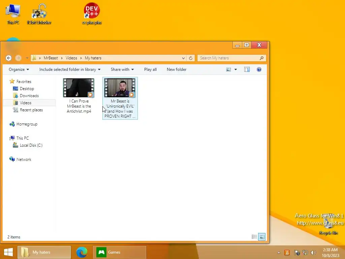Click Play all
This screenshot has width=345, height=259.
click(x=150, y=69)
